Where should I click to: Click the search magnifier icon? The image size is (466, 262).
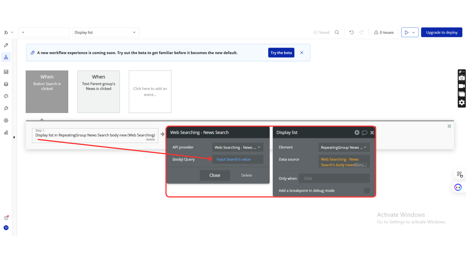337,32
